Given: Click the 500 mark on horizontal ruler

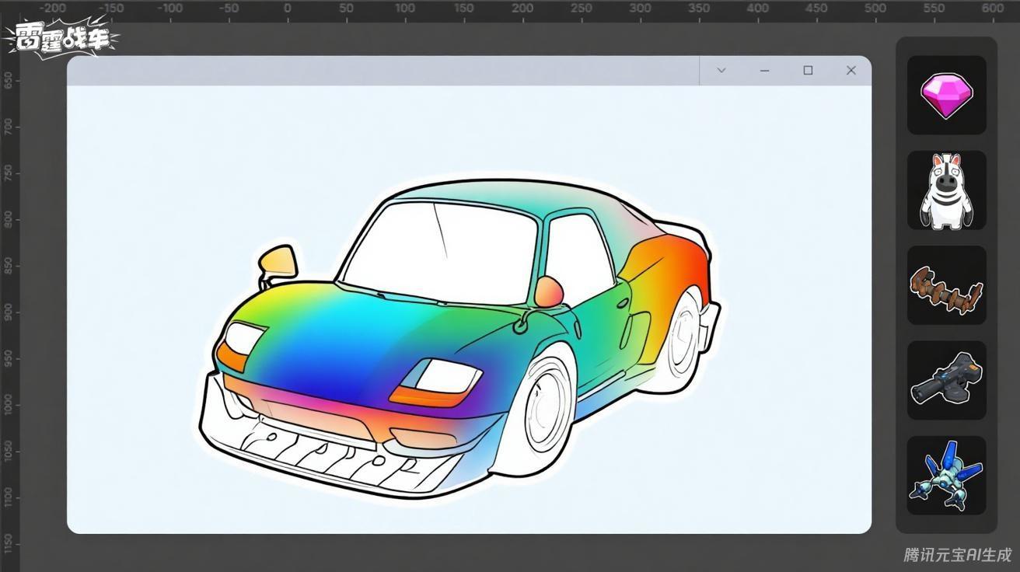Looking at the screenshot, I should (x=875, y=9).
